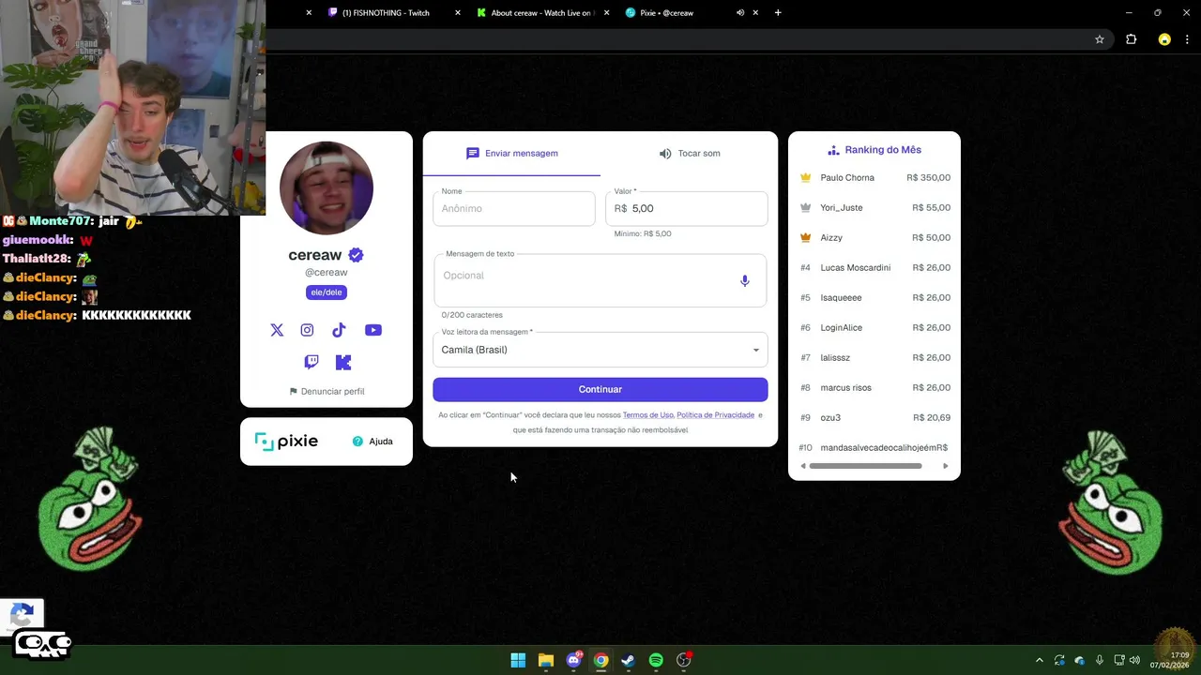1201x675 pixels.
Task: Open Chrome menu three dots
Action: pyautogui.click(x=1188, y=39)
